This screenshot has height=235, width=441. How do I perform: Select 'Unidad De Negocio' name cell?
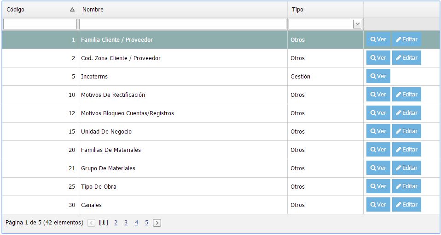pos(183,132)
